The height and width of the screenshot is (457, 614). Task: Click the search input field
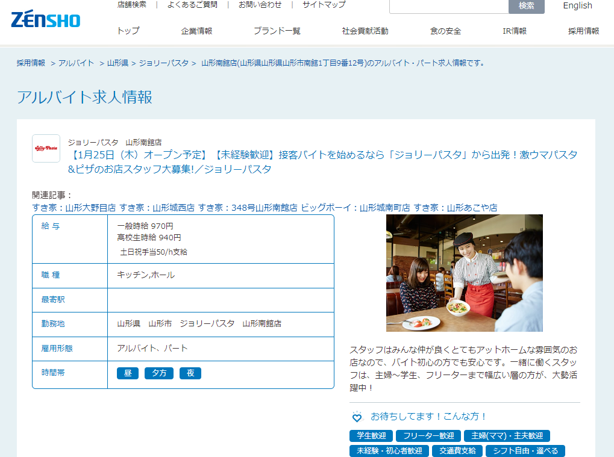[449, 6]
